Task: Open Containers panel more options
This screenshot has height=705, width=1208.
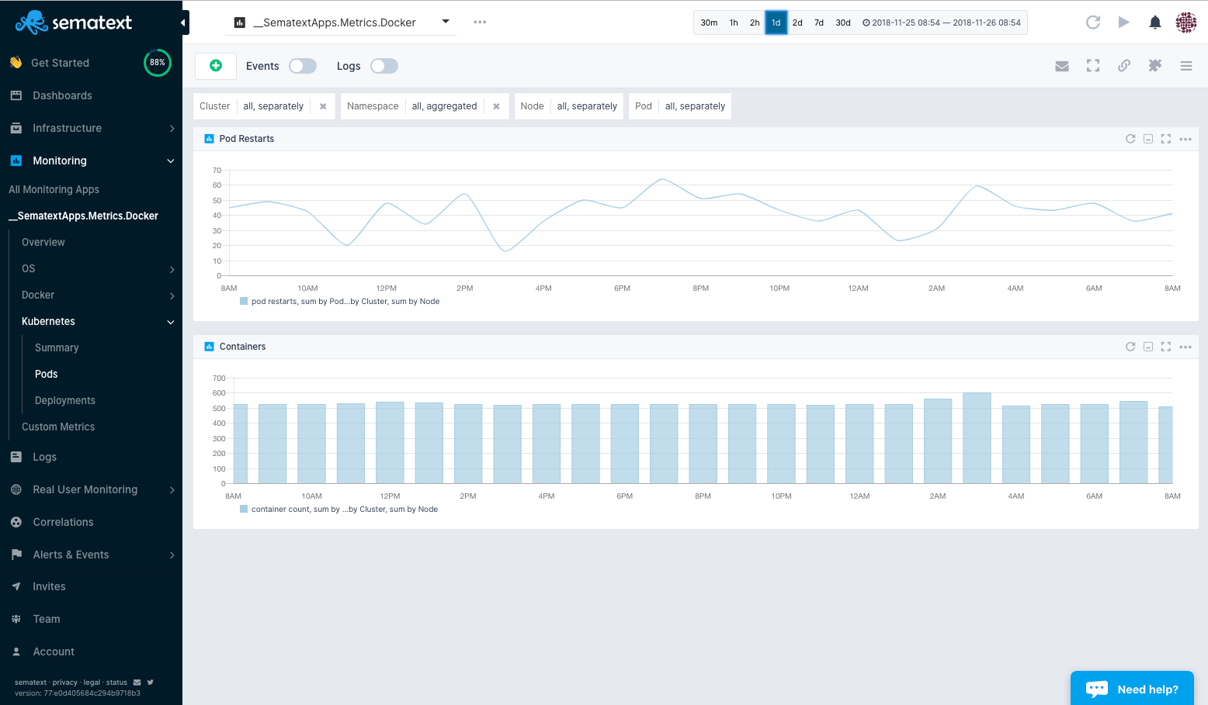Action: pyautogui.click(x=1185, y=347)
